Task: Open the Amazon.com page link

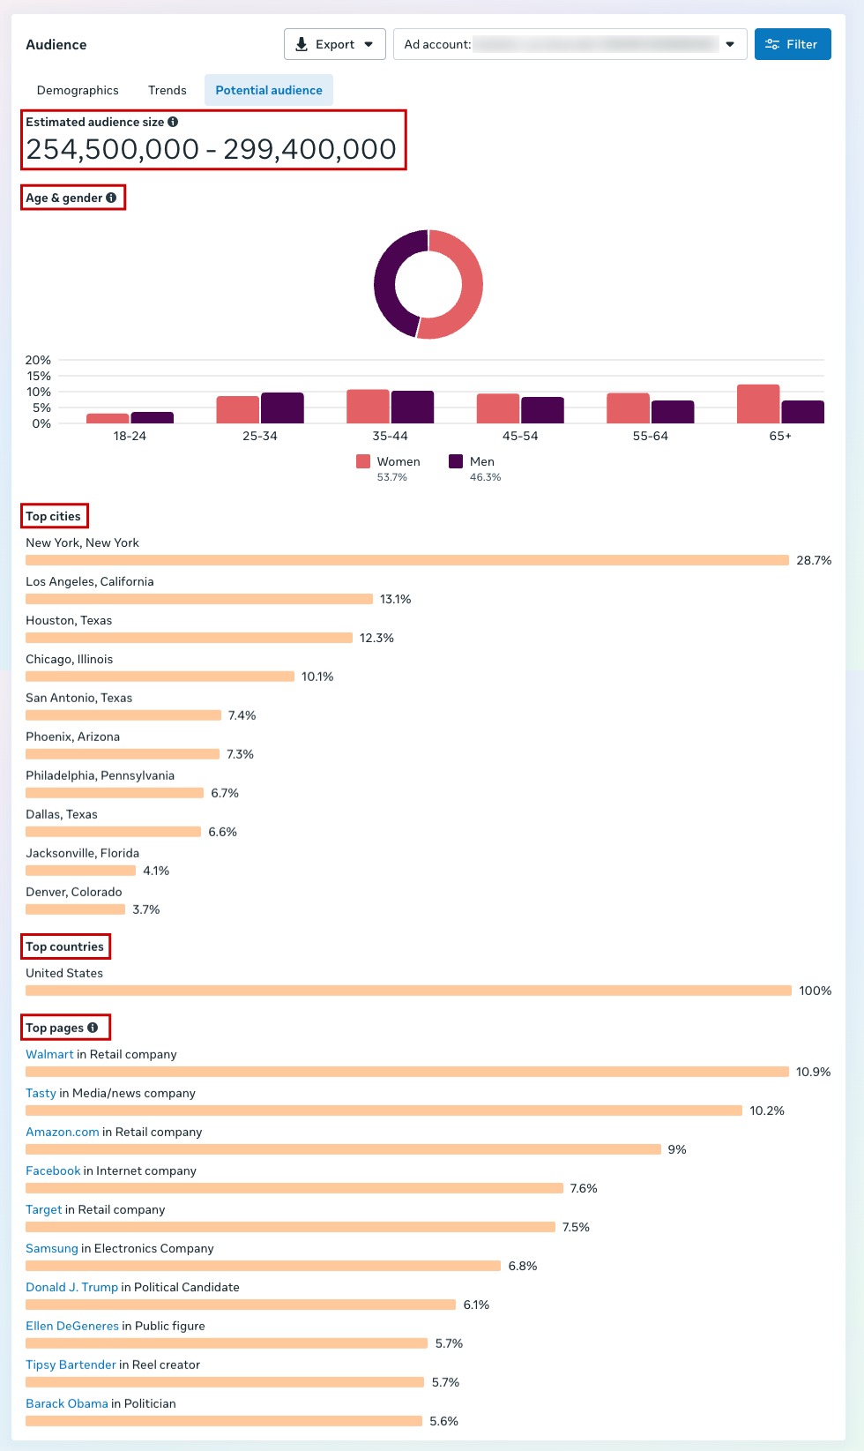Action: (x=63, y=1132)
